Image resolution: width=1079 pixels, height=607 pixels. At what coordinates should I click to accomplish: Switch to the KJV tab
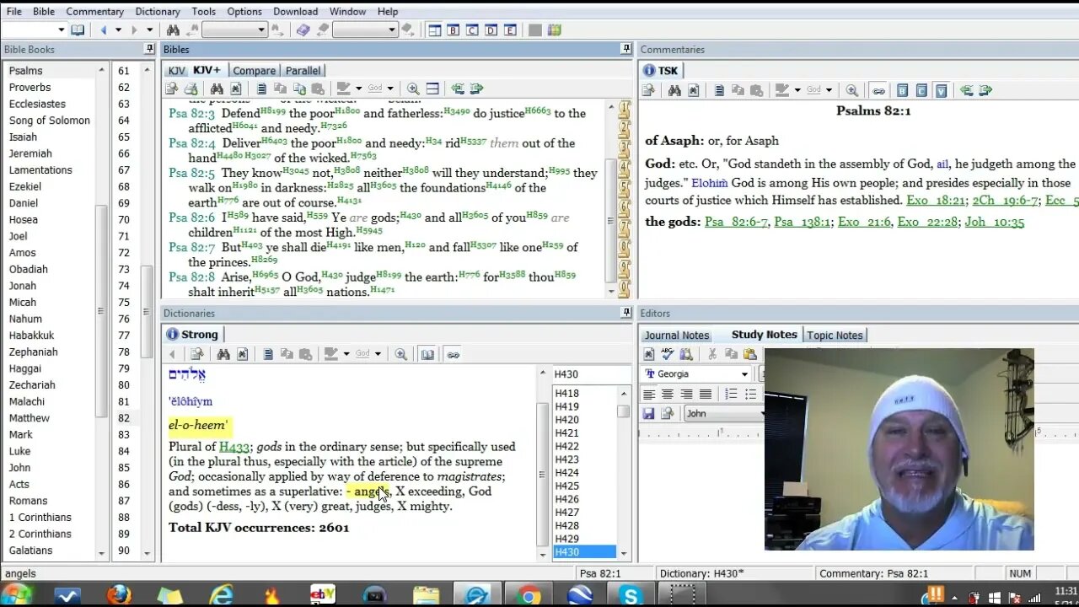tap(176, 71)
